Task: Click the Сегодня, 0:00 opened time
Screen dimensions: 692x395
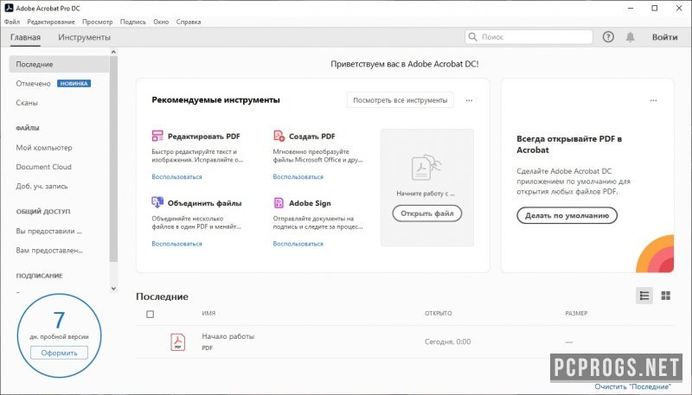Action: pyautogui.click(x=447, y=341)
